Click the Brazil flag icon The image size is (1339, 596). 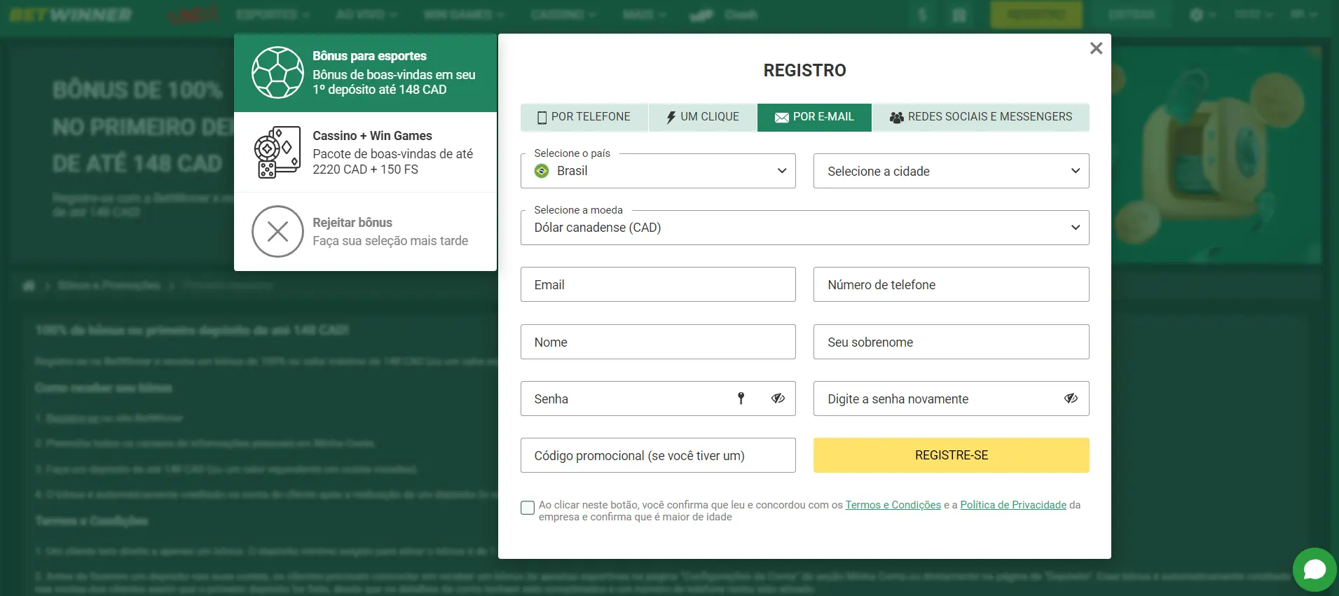542,171
